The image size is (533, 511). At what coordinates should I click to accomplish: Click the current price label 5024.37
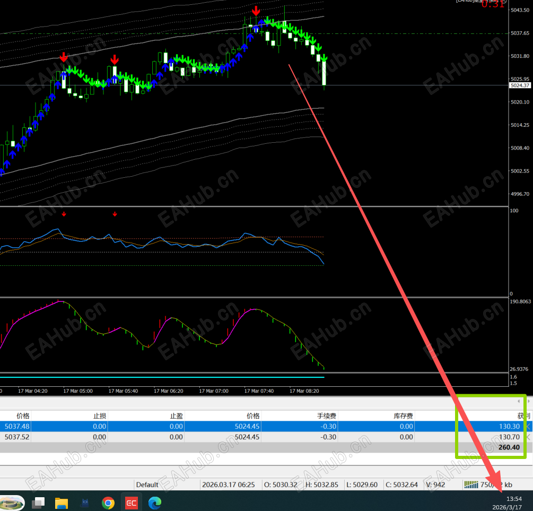[x=520, y=85]
